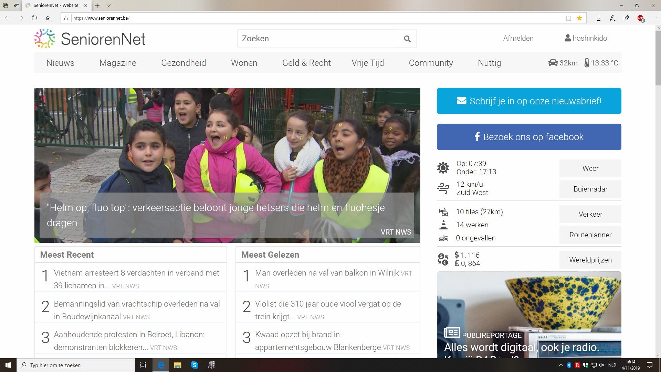The height and width of the screenshot is (372, 661).
Task: Open the Adblock Plus extension icon
Action: (x=640, y=18)
